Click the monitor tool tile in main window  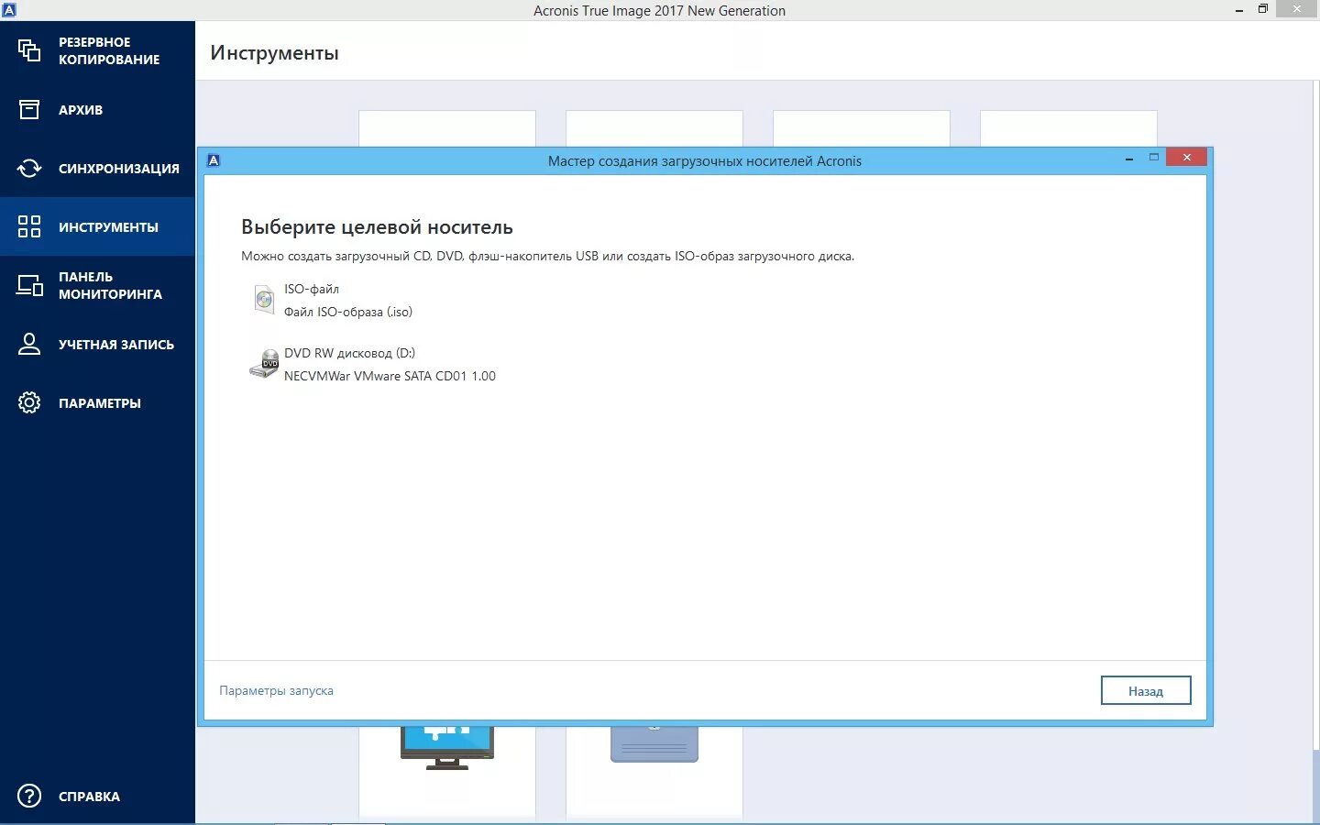click(447, 747)
